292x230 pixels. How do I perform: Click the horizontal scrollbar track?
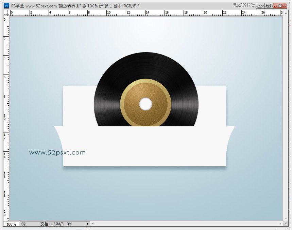pos(186,224)
